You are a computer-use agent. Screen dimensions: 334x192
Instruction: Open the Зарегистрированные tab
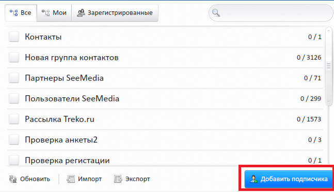coord(115,13)
